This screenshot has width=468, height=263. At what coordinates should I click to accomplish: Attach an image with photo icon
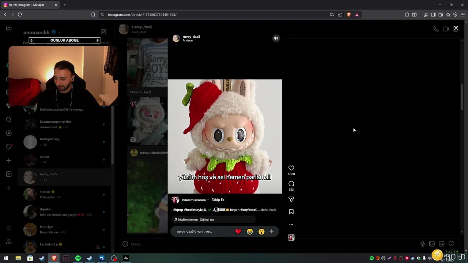(x=432, y=244)
